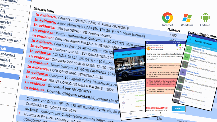The height and width of the screenshot is (122, 217).
Task: Open Contatti sidebar item
Action: [x=5, y=22]
